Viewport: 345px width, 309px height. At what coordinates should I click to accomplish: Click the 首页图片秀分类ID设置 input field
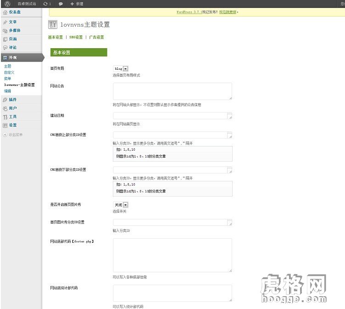[172, 222]
